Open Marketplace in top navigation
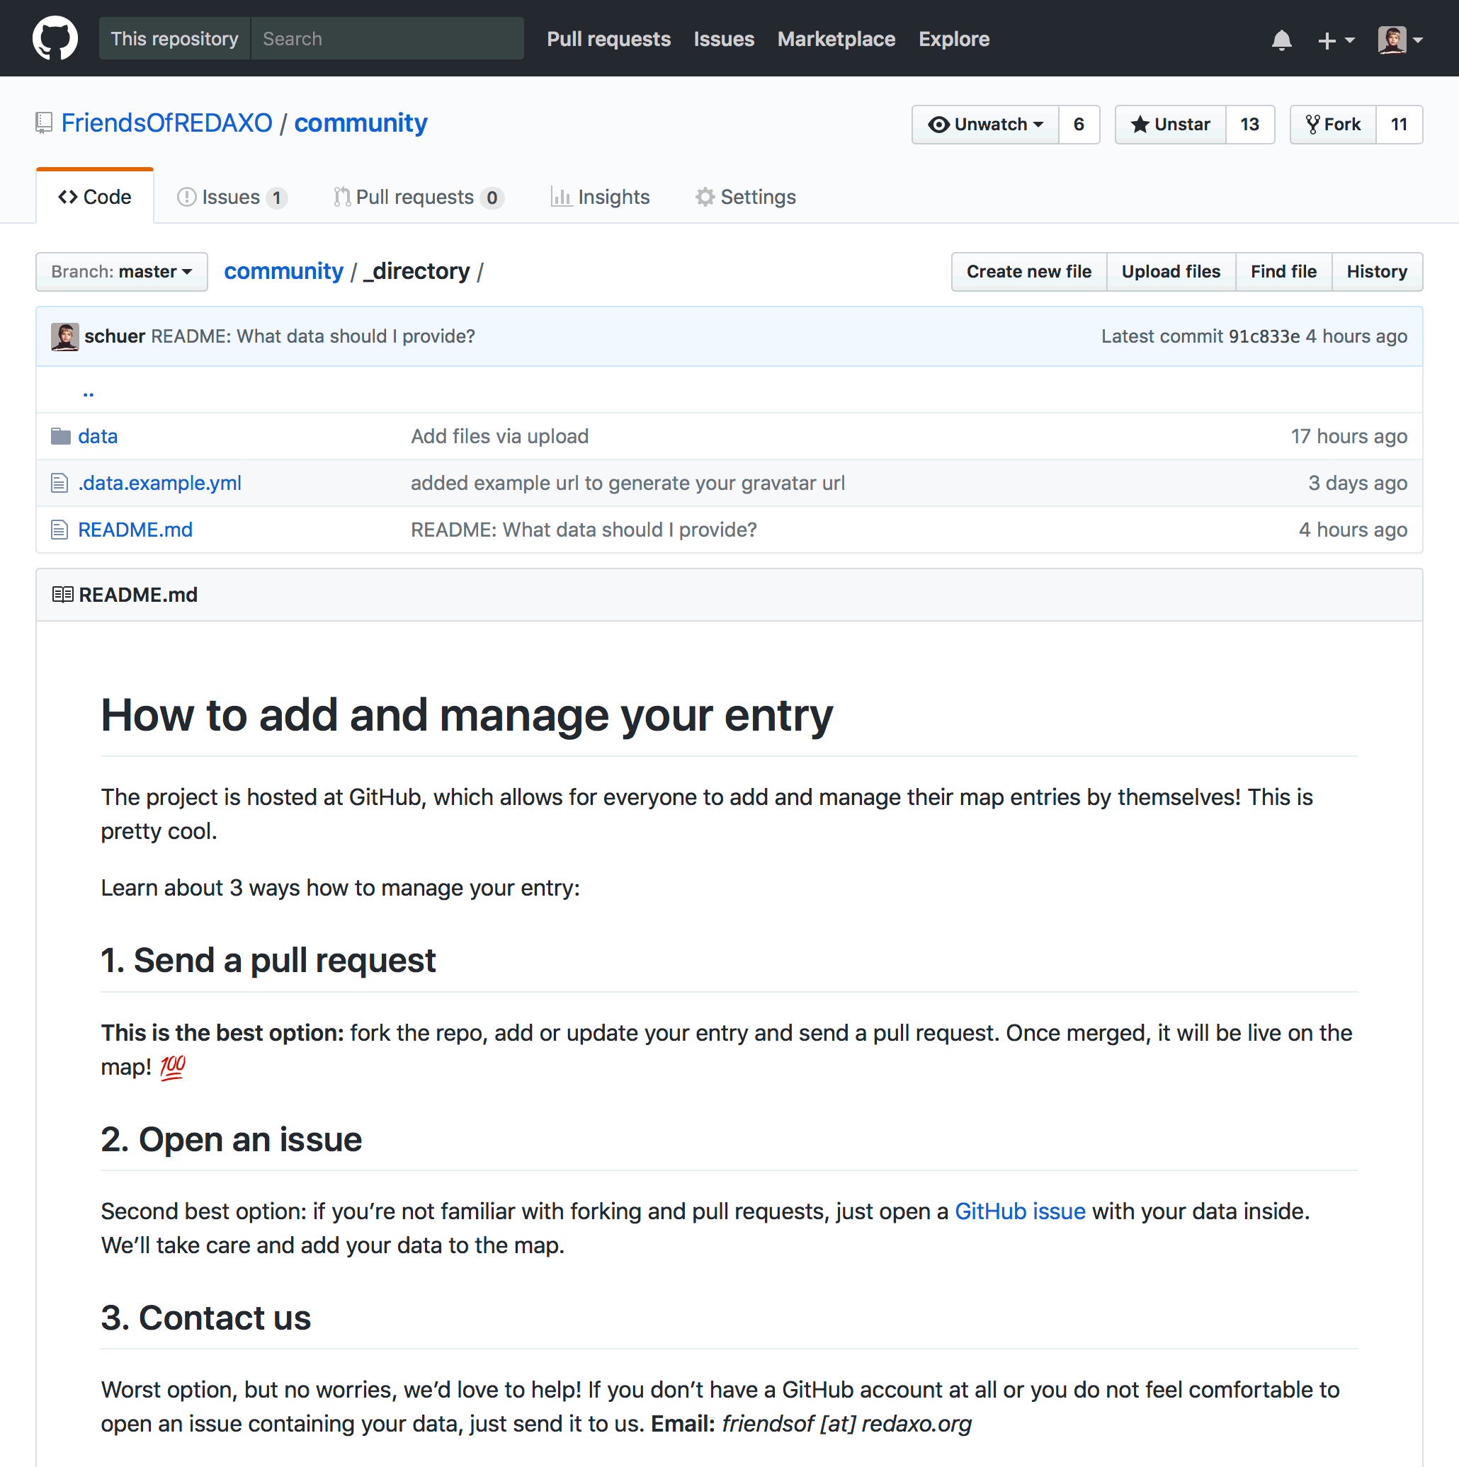The width and height of the screenshot is (1459, 1467). (x=836, y=39)
